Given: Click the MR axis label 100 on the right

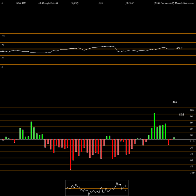Looking at the screenshot, I should tap(192, 110).
